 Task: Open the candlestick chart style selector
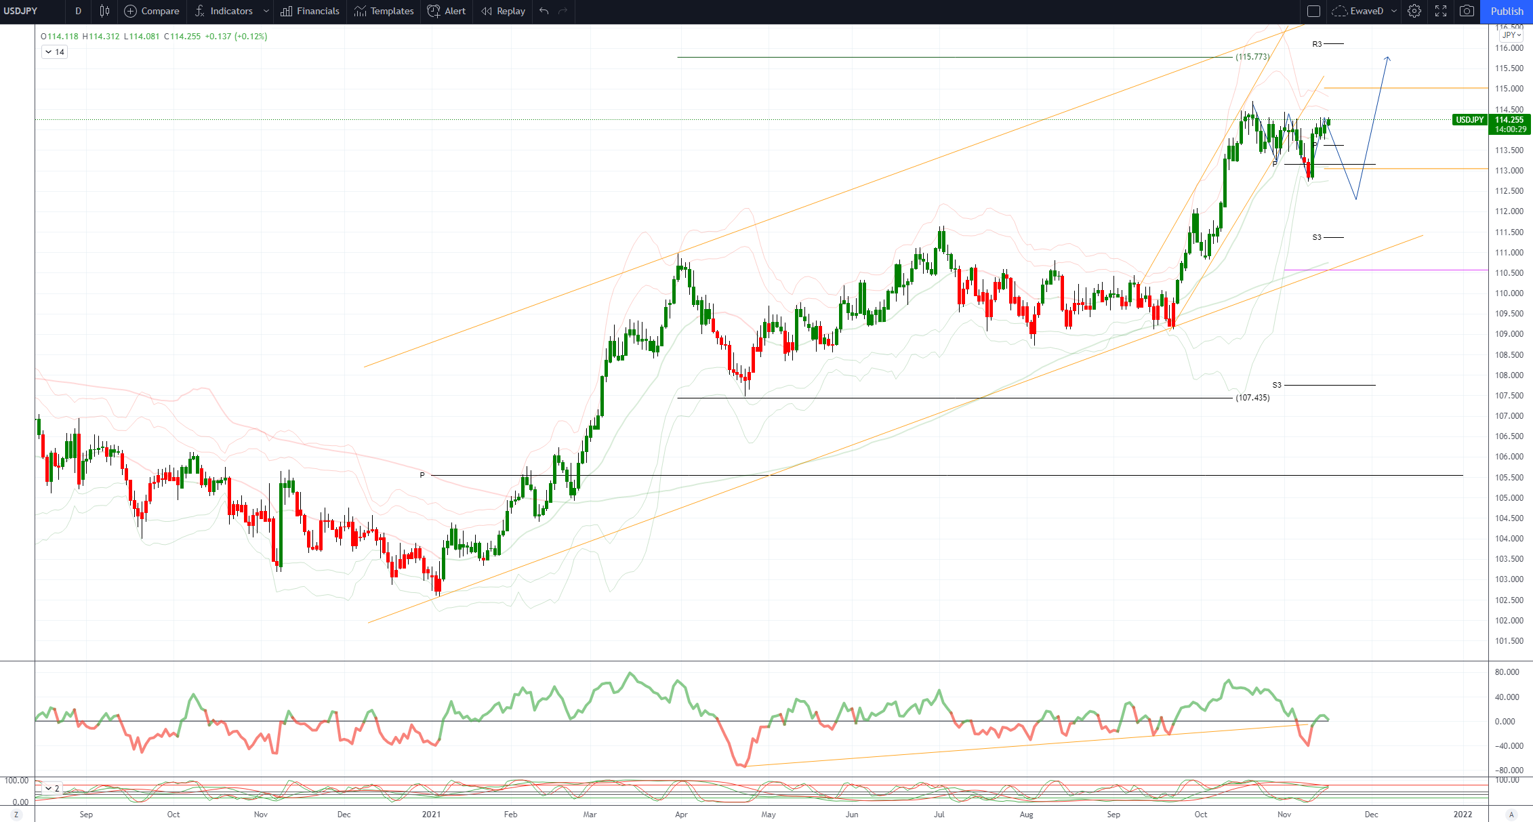point(104,11)
